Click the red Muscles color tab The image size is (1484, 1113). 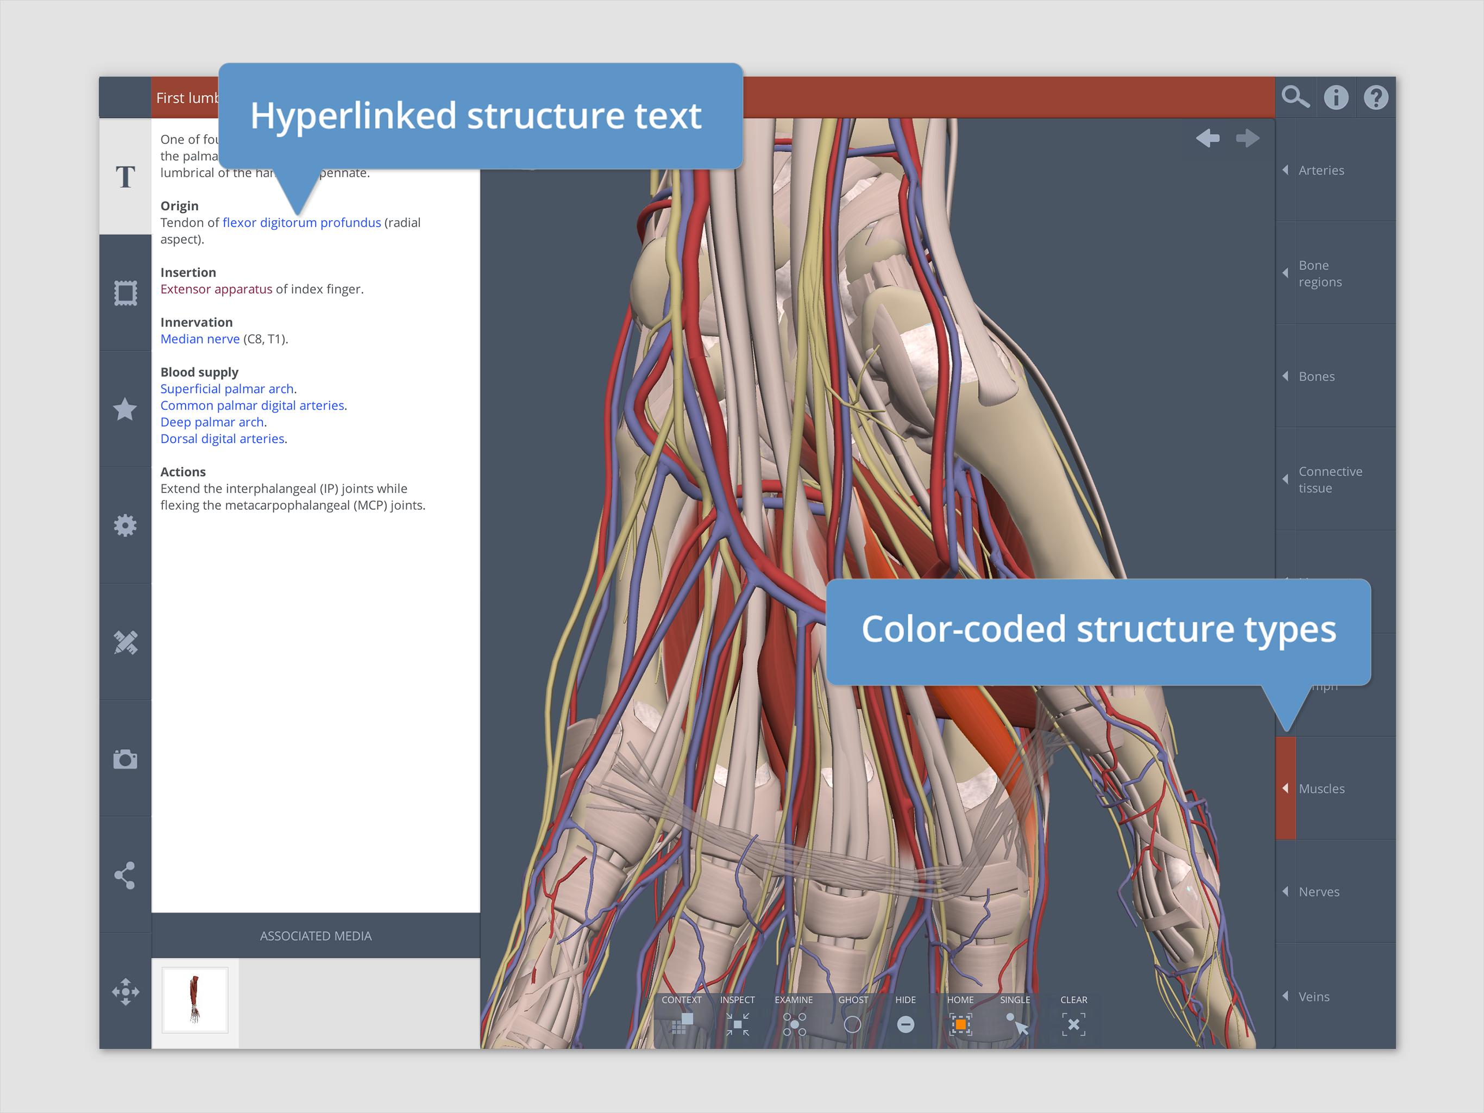tap(1285, 789)
